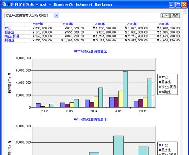Image resolution: width=189 pixels, height=155 pixels.
Task: Click 制造业 swatch in the first chart legend
Action: pyautogui.click(x=160, y=92)
